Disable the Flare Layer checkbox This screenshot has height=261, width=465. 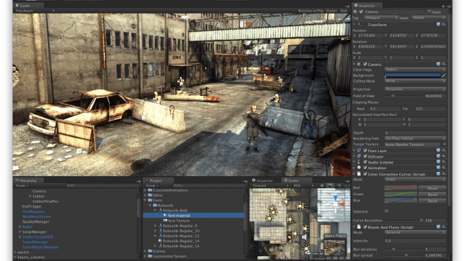[365, 151]
